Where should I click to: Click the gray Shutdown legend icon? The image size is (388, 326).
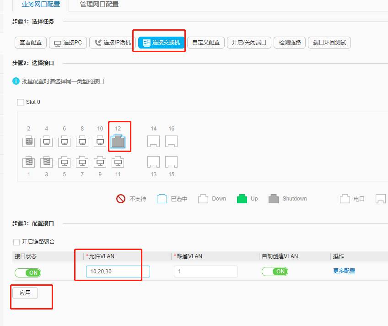click(x=274, y=199)
